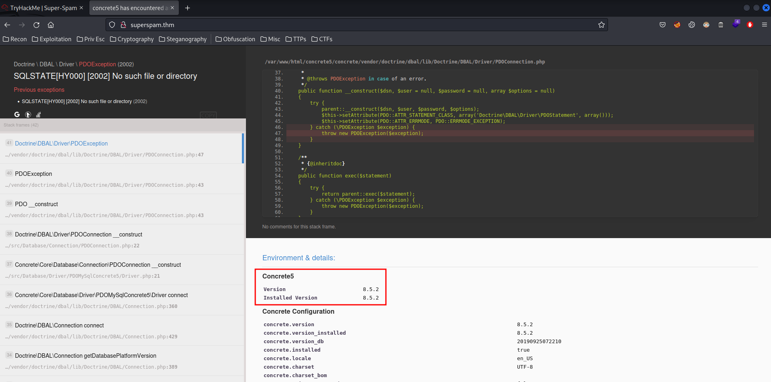The width and height of the screenshot is (771, 382).
Task: Select frame 37 Concrete Core PDOConnection __construct
Action: [x=122, y=270]
